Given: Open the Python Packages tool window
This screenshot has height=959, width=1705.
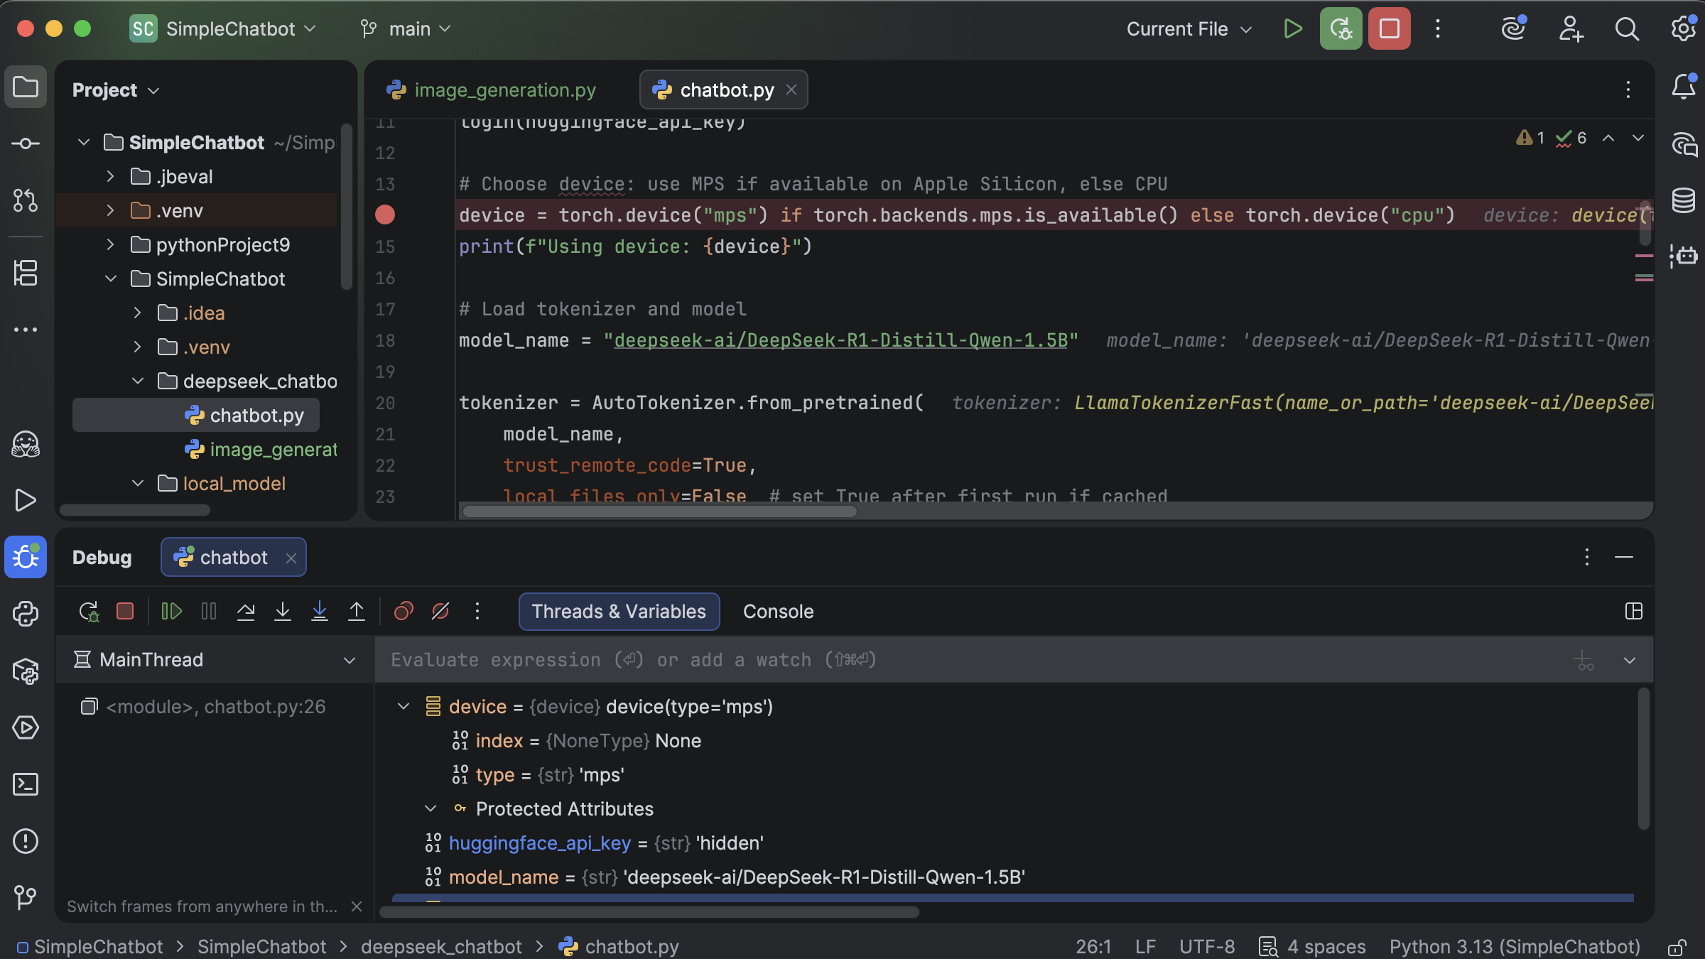Looking at the screenshot, I should (x=26, y=671).
